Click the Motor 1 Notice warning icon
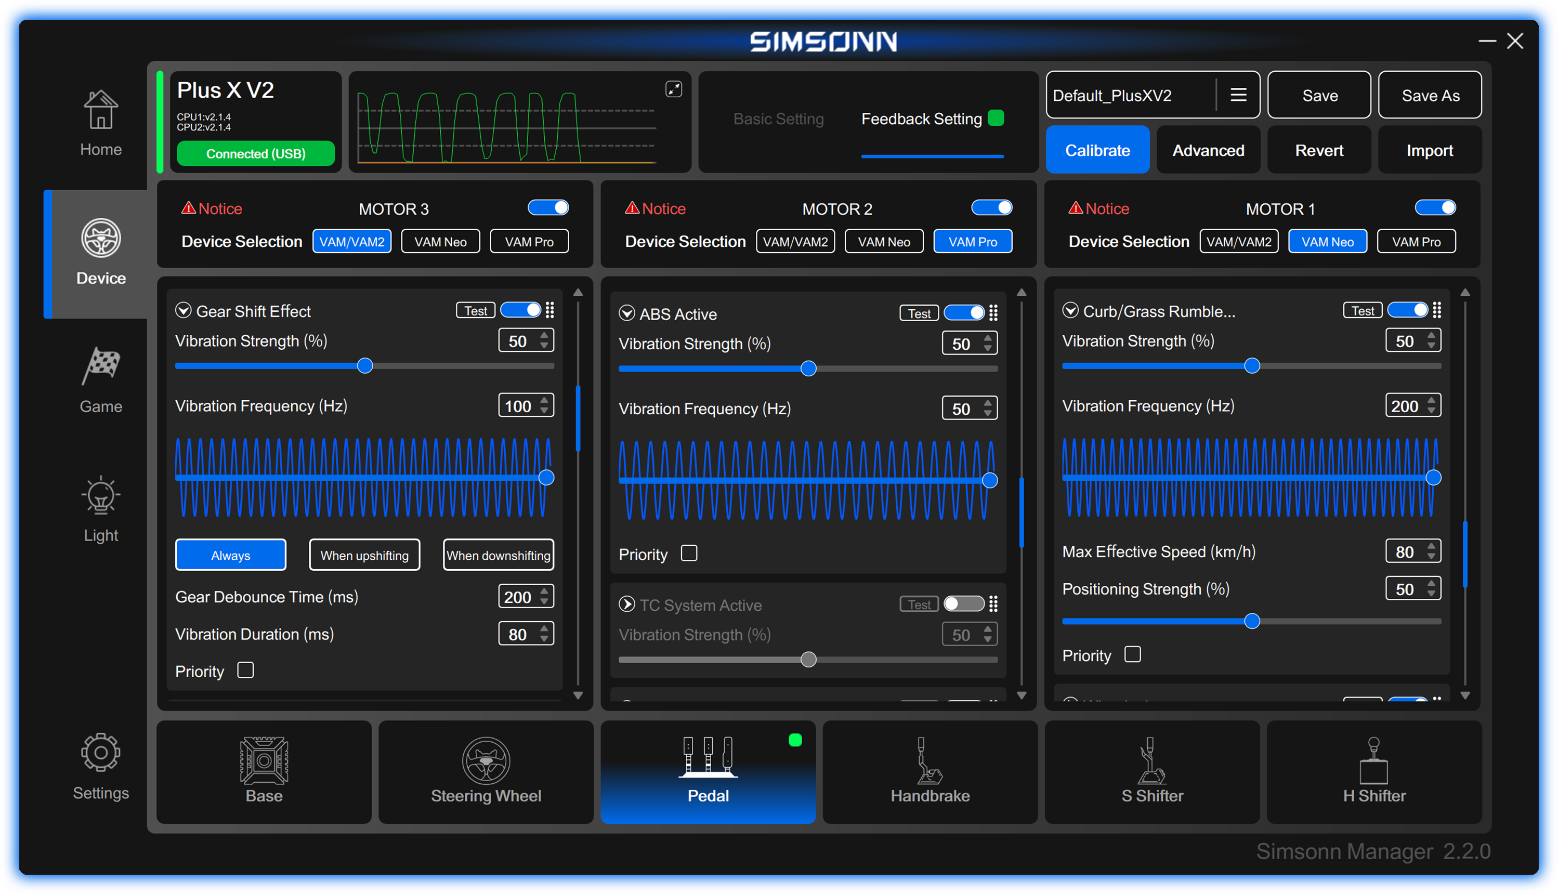This screenshot has width=1558, height=894. [x=1075, y=208]
